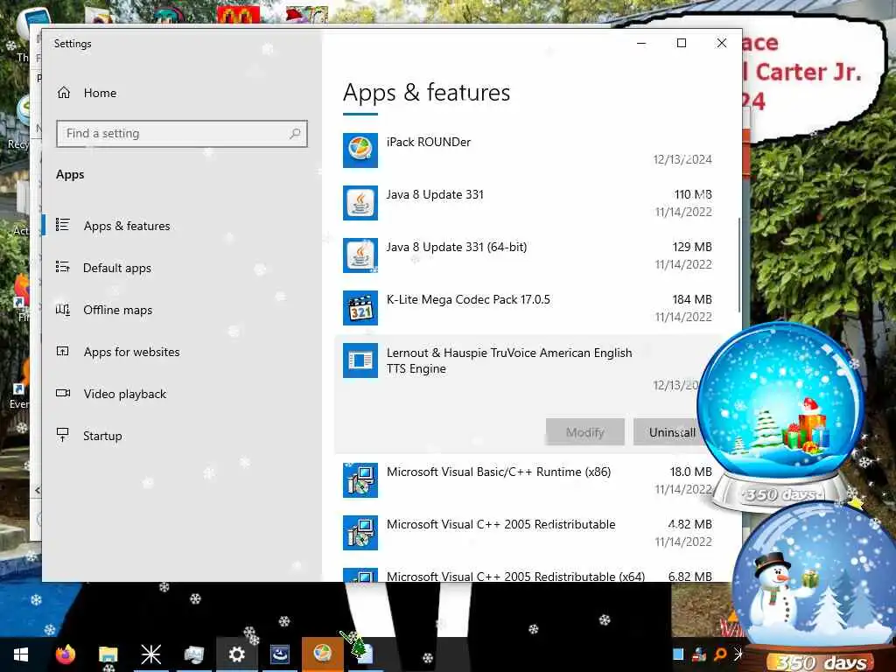Click Visual C++ 2005 Redistributable 4.82 MB icon
This screenshot has height=672, width=896.
(360, 533)
